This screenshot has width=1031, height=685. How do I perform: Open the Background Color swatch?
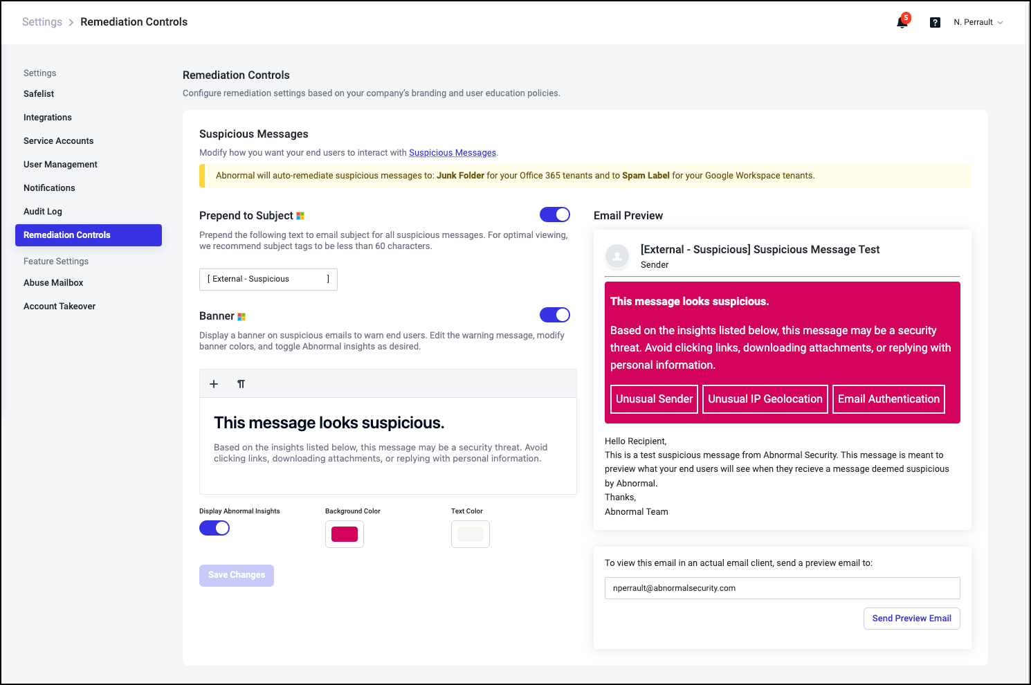pyautogui.click(x=345, y=534)
